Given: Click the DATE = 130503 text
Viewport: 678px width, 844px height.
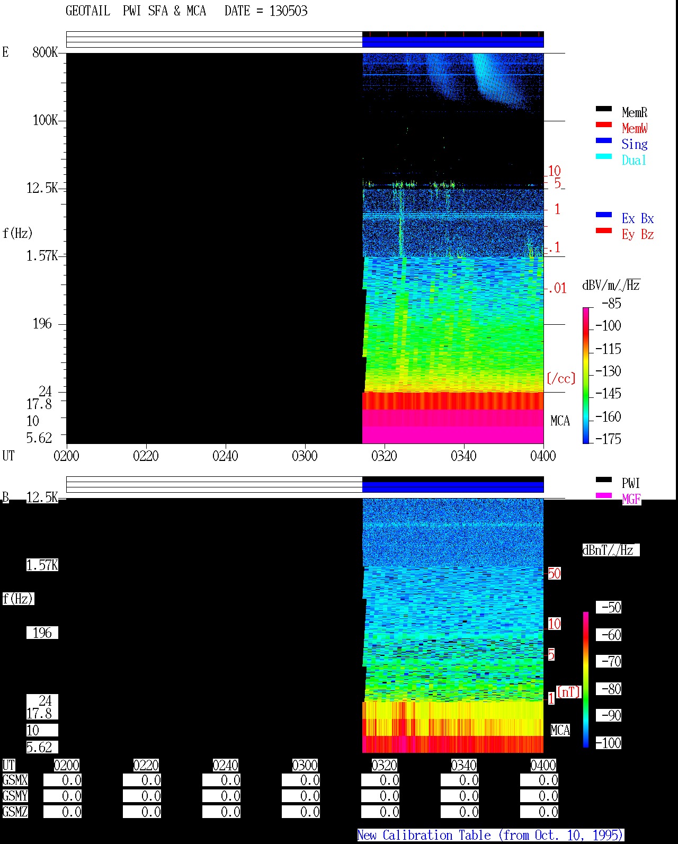Looking at the screenshot, I should coord(266,11).
